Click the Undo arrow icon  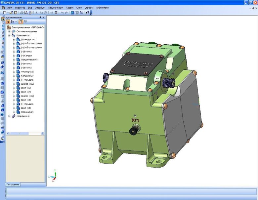(62, 13)
